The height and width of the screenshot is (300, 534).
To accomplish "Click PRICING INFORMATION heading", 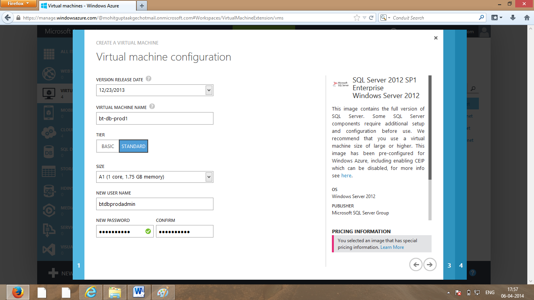I will (361, 231).
